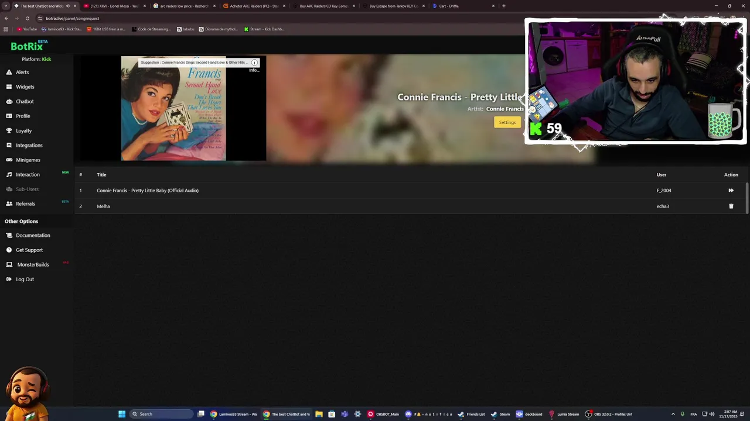Open the yellow Settings button

pos(507,122)
